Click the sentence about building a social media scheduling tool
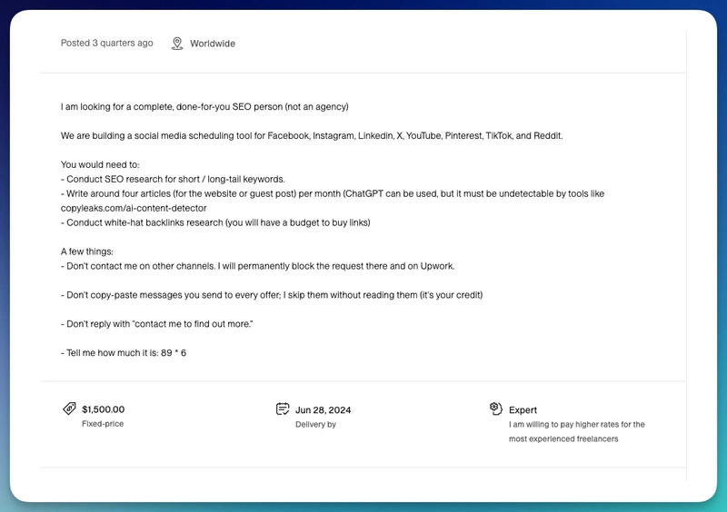The height and width of the screenshot is (512, 727). (312, 136)
